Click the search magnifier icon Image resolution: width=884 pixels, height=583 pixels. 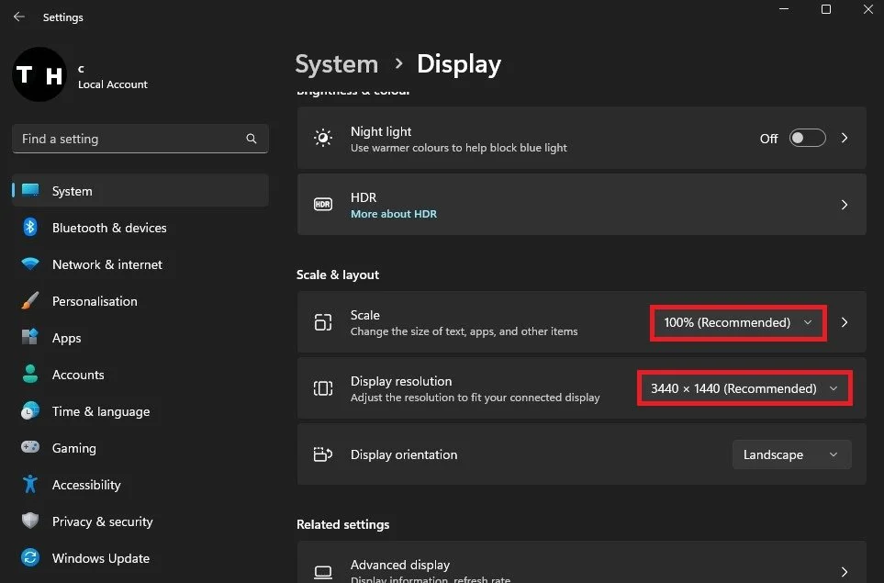(x=252, y=139)
